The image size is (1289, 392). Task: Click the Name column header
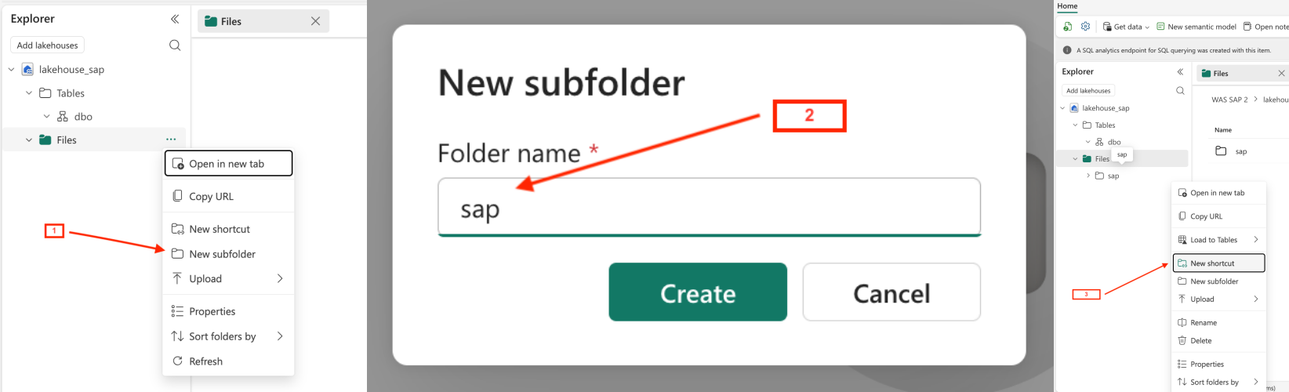(x=1223, y=130)
